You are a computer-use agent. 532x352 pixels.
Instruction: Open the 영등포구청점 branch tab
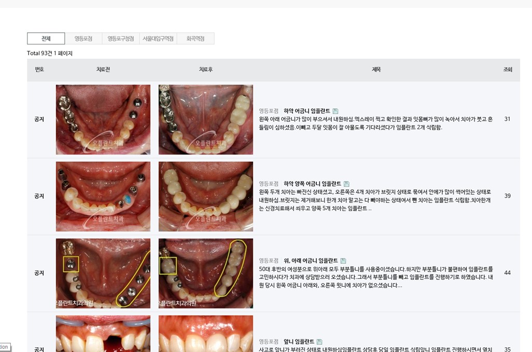click(x=121, y=38)
